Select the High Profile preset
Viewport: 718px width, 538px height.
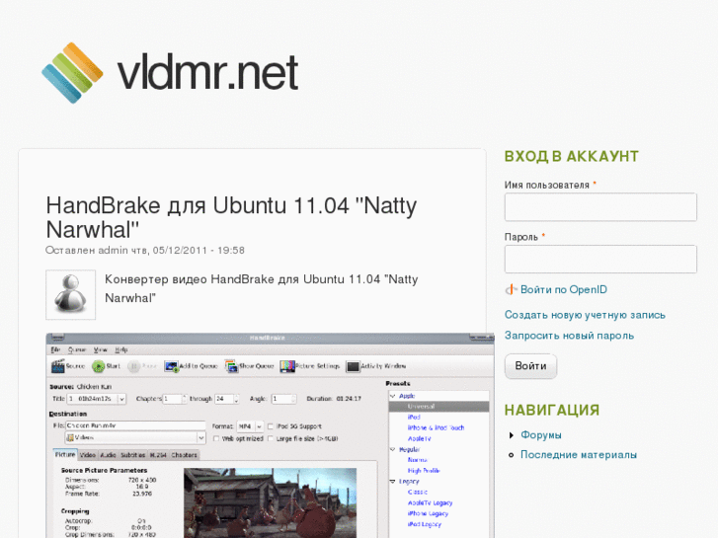tap(424, 471)
